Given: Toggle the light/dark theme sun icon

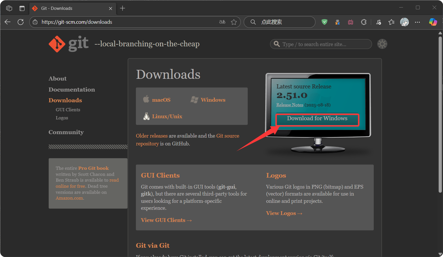Looking at the screenshot, I should [x=382, y=44].
